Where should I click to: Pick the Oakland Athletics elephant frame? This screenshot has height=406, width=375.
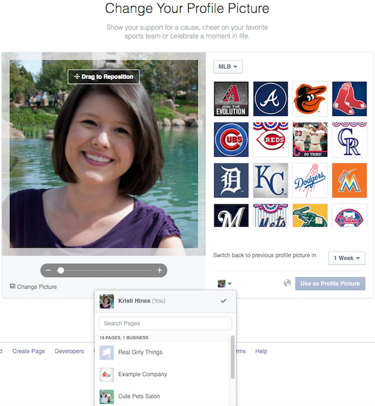310,216
